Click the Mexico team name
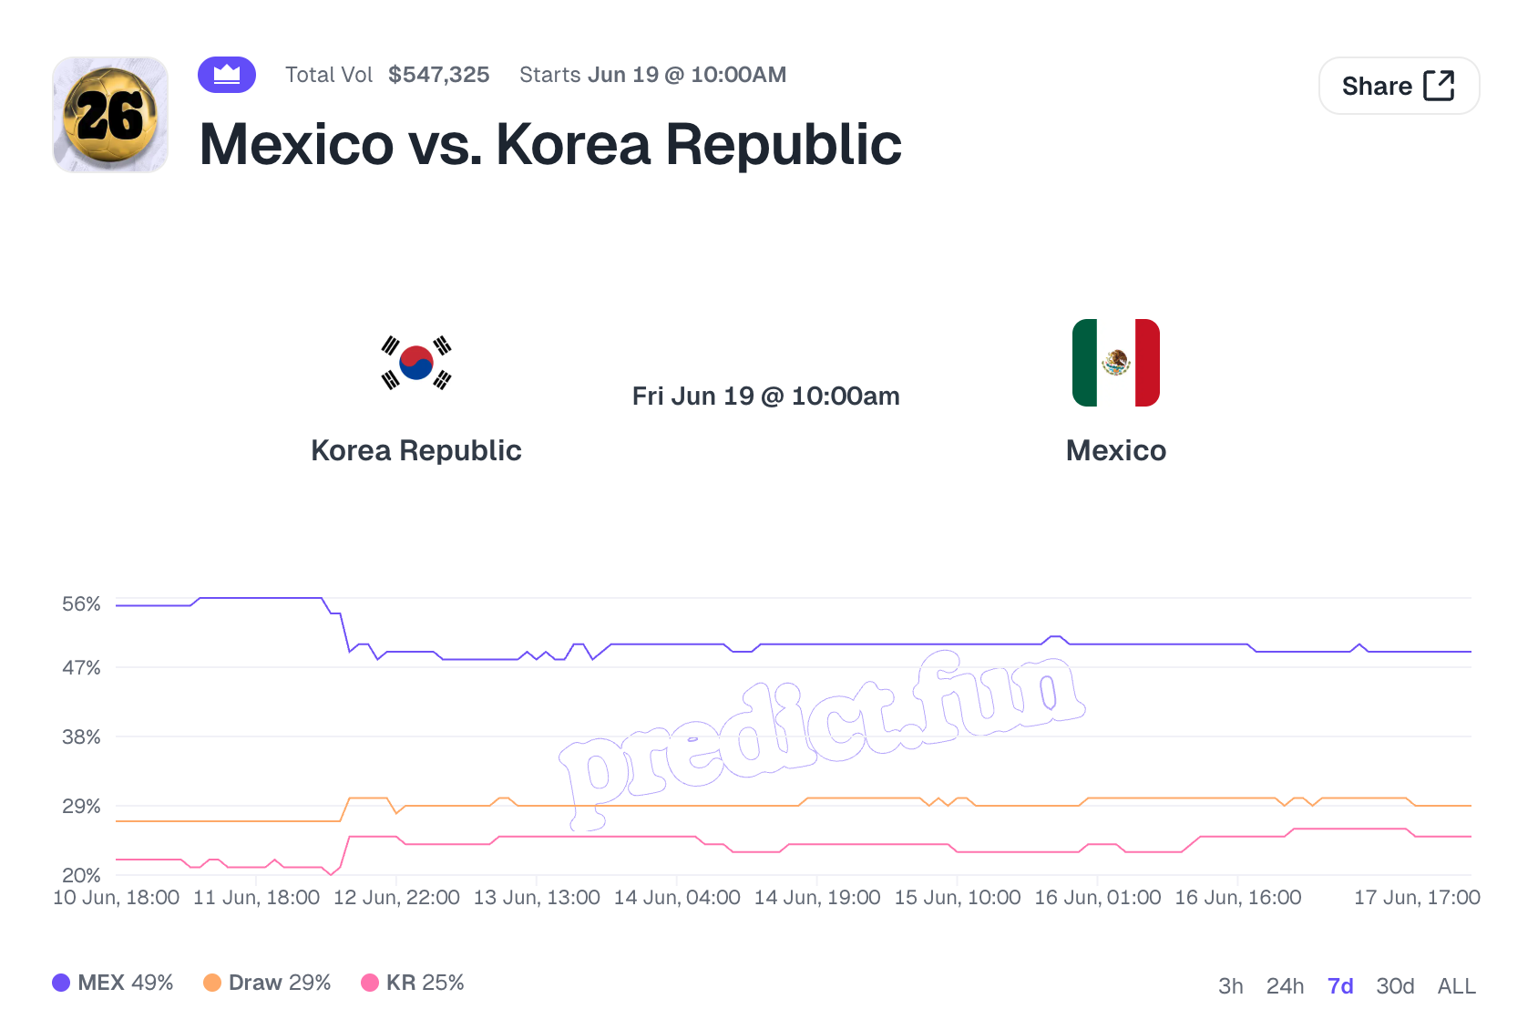The height and width of the screenshot is (1030, 1538). coord(1116,450)
